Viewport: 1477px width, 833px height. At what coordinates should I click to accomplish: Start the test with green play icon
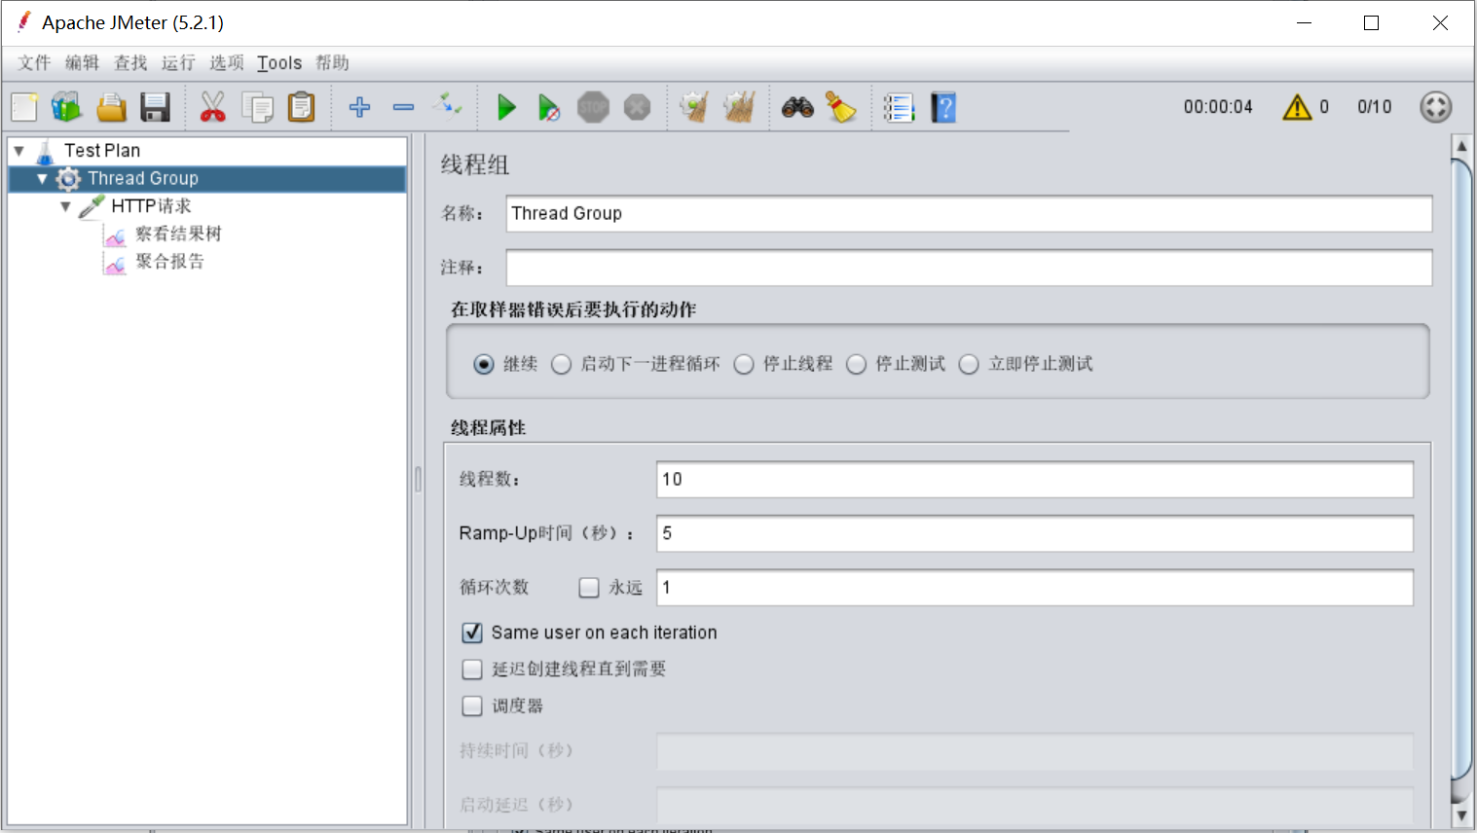(x=506, y=107)
